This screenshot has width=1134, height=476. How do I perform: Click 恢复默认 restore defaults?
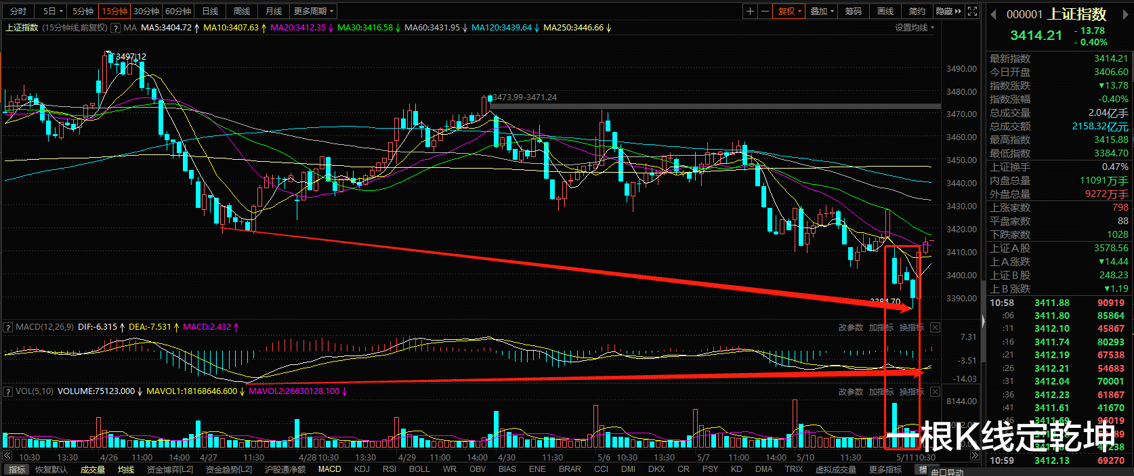[51, 469]
